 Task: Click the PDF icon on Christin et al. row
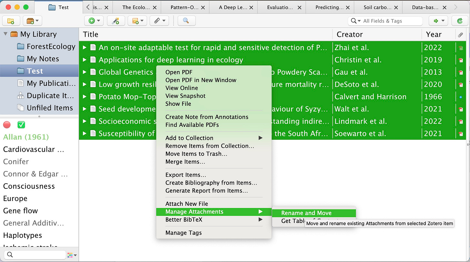tap(461, 60)
